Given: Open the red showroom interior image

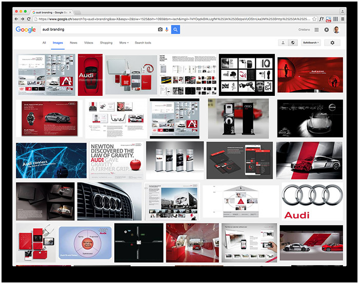Looking at the screenshot, I should 192,243.
